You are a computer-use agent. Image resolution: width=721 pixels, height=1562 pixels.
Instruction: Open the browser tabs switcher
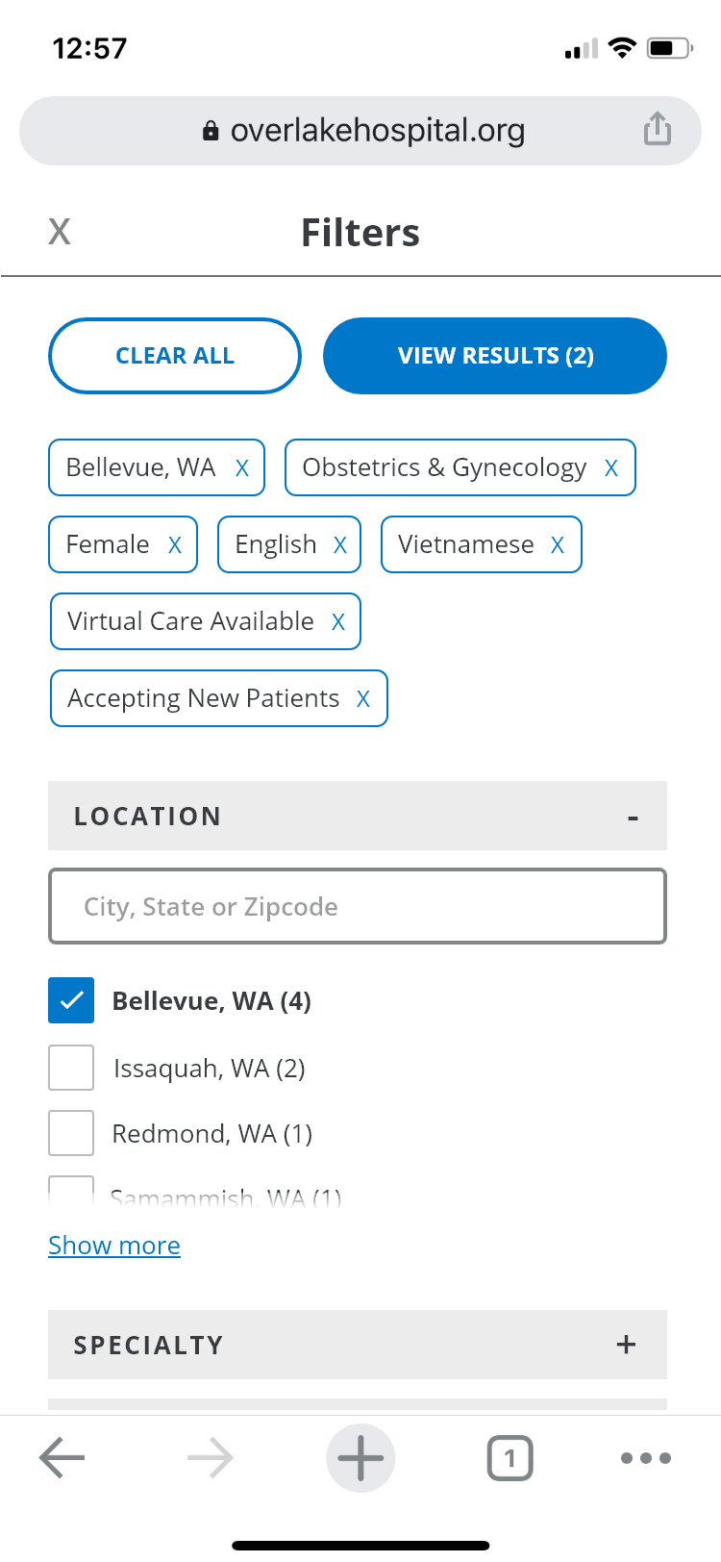510,1458
